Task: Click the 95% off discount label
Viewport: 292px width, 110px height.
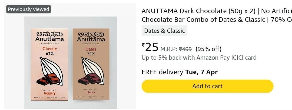Action: pos(208,49)
